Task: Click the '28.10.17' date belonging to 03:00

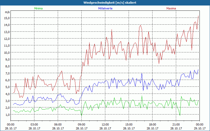Action: click(34, 128)
